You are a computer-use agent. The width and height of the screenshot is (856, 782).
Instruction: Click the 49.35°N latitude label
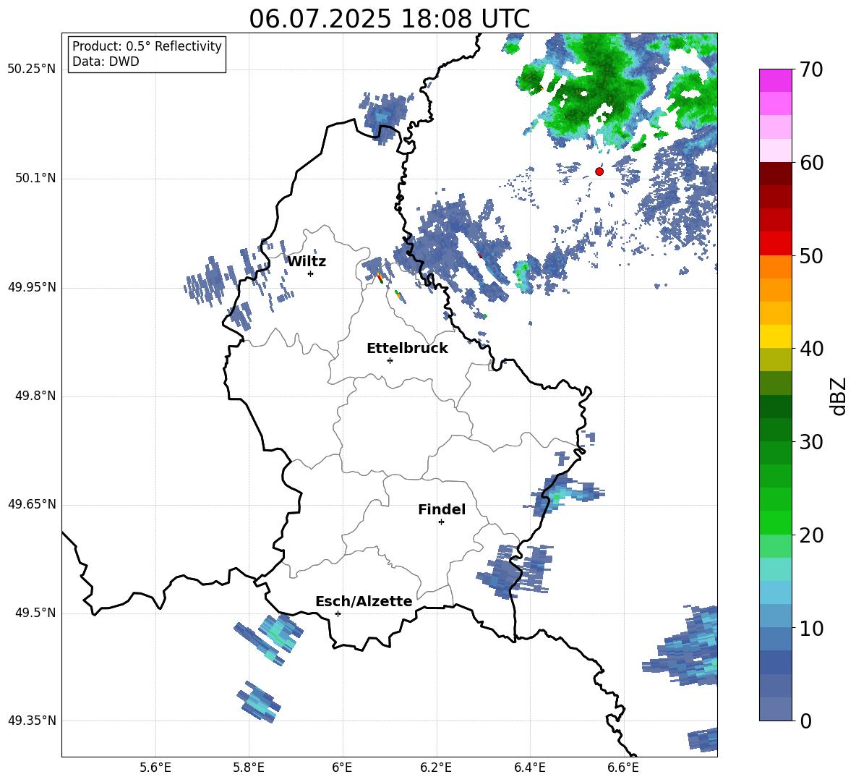[x=32, y=721]
